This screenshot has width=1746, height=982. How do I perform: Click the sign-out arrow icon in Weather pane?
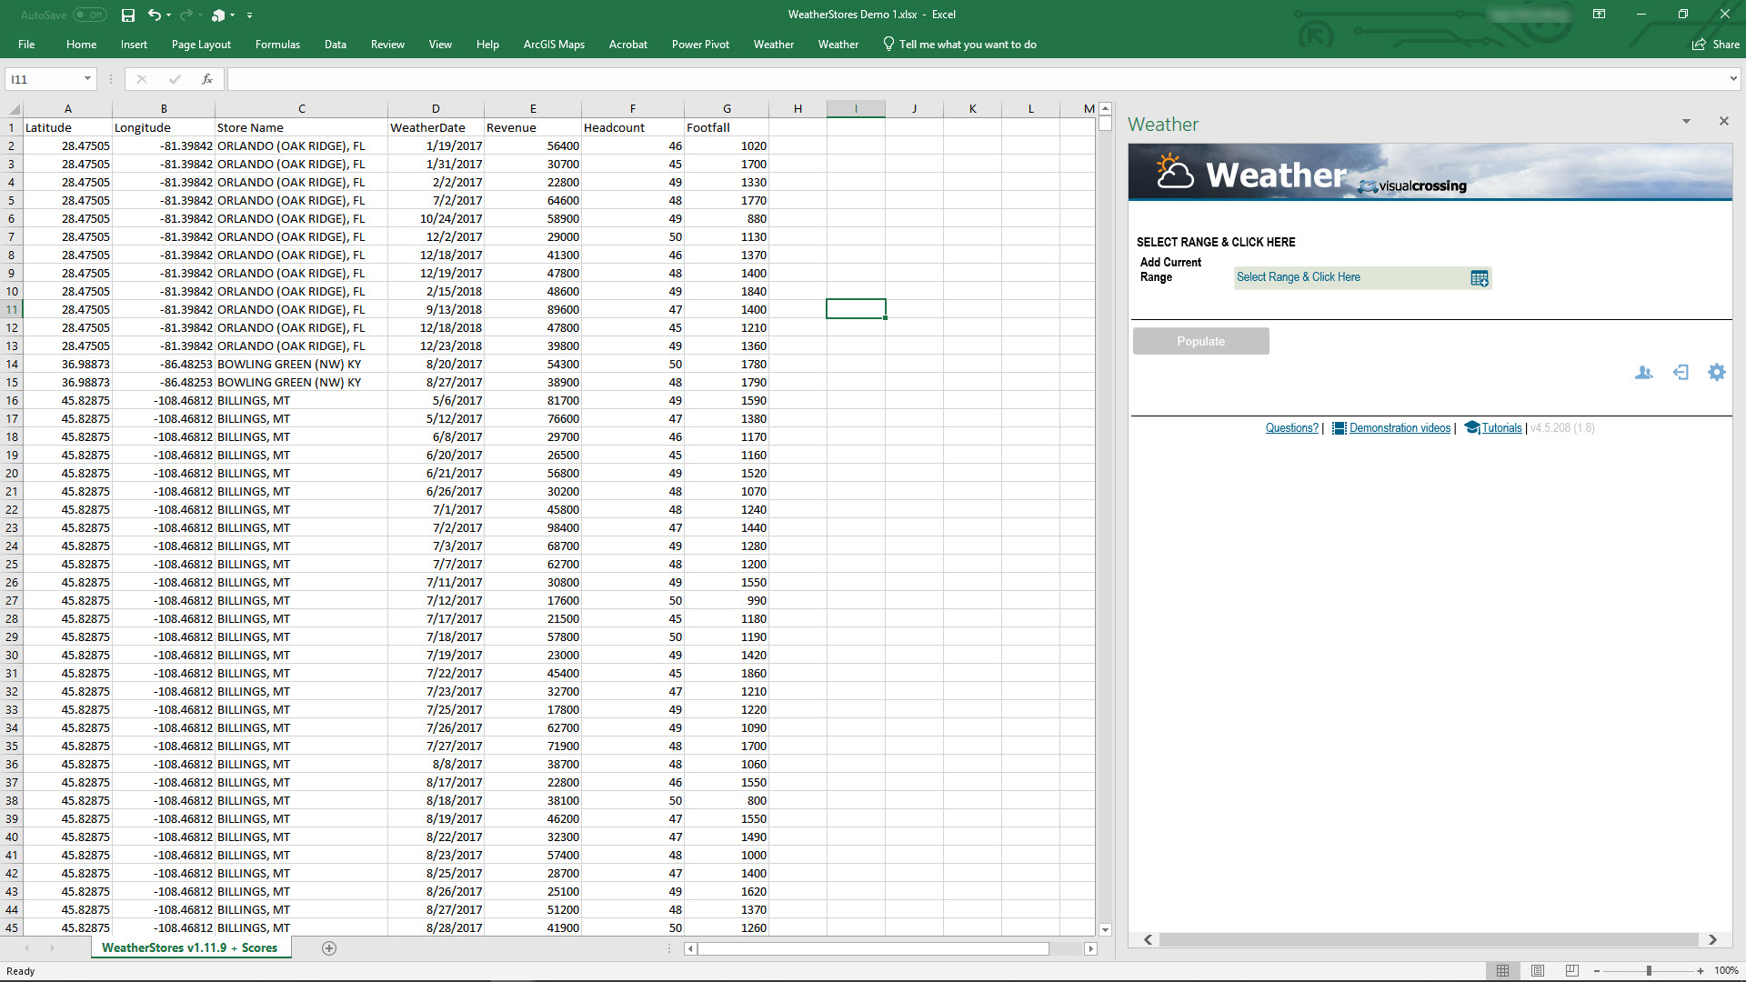[1681, 372]
